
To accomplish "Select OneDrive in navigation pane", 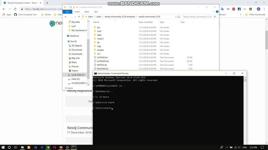I will tap(75, 36).
